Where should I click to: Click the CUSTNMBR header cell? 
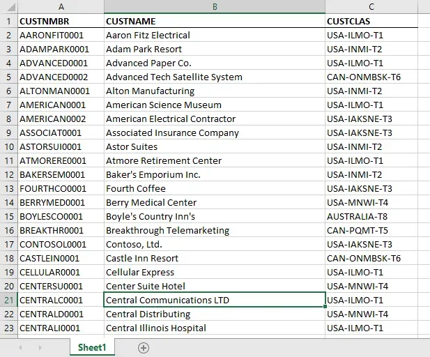point(61,21)
